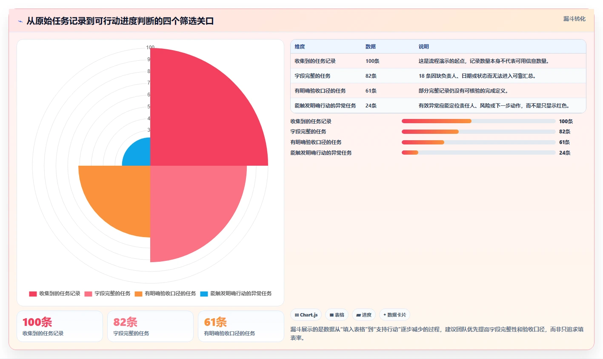Click the page title 从原始任务记录到可行动进度判断
Image resolution: width=603 pixels, height=359 pixels.
(120, 21)
